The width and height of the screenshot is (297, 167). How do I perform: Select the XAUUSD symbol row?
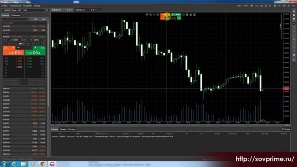tap(24, 26)
